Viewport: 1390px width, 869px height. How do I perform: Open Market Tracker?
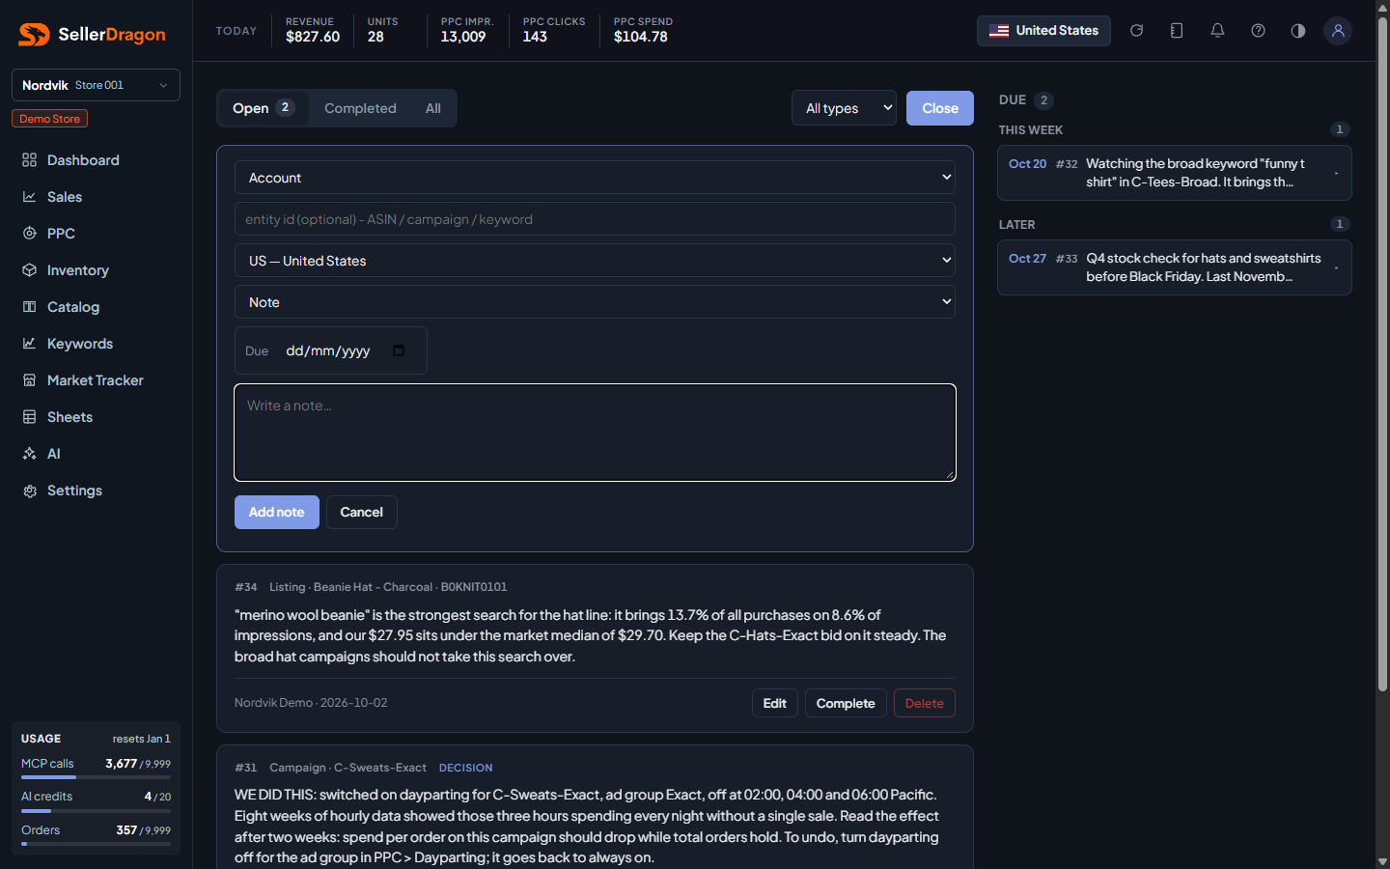[x=96, y=380]
